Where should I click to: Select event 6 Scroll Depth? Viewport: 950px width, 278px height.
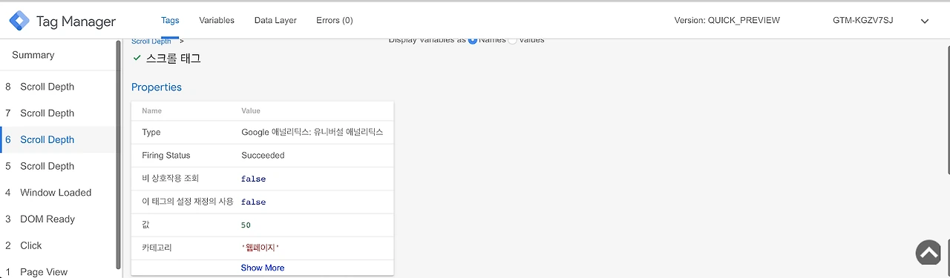(57, 139)
